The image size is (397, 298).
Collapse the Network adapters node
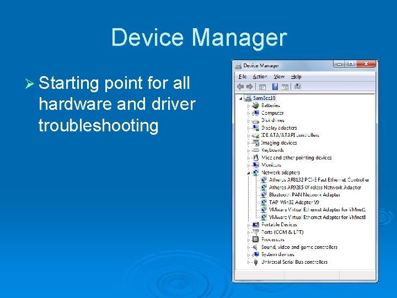tap(248, 173)
